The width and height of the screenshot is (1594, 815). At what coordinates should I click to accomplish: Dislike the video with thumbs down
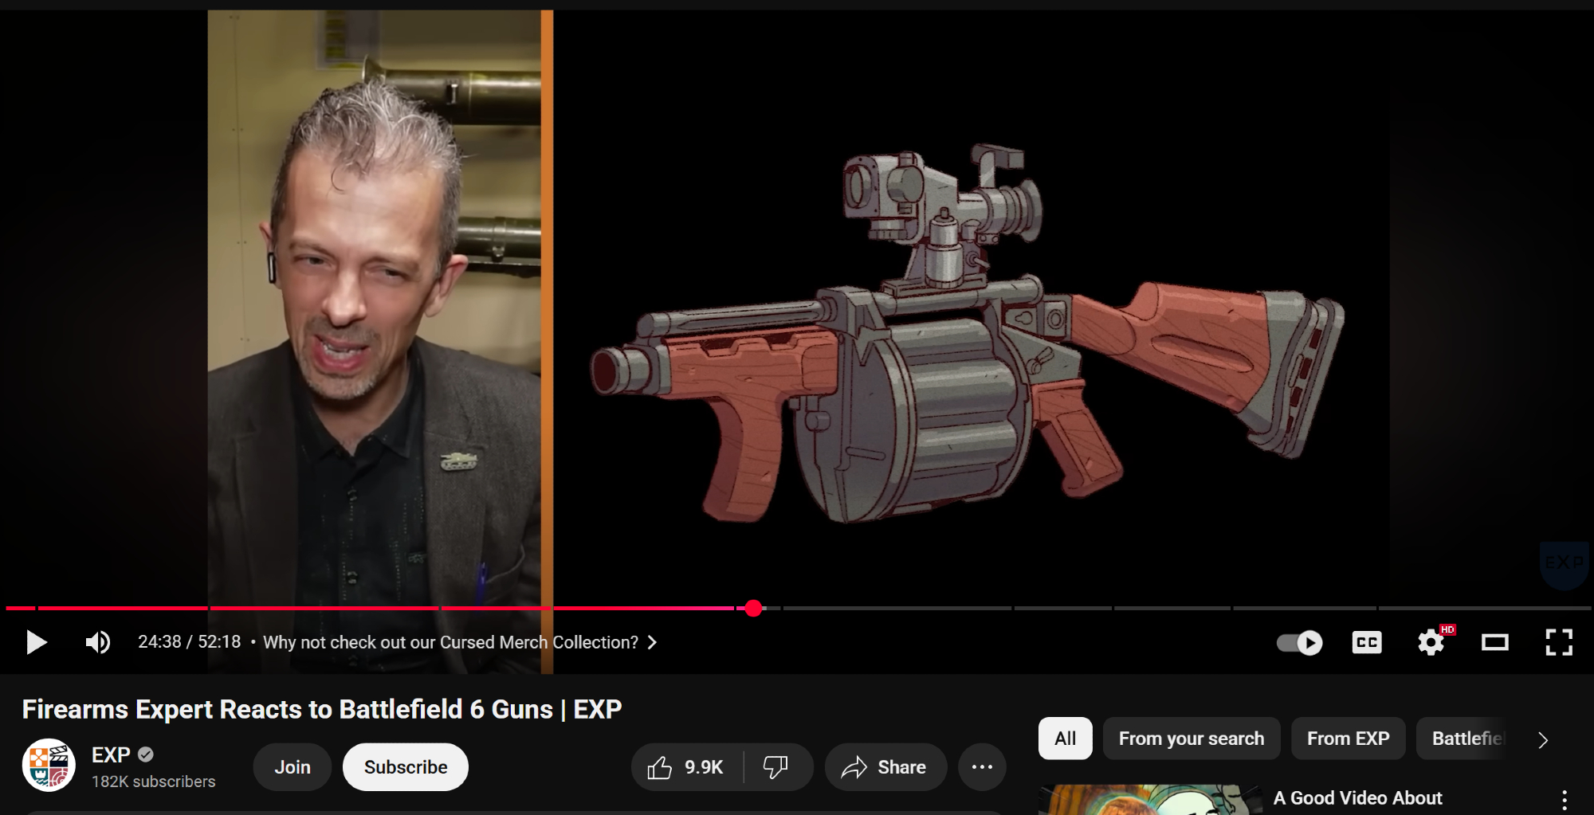click(775, 767)
